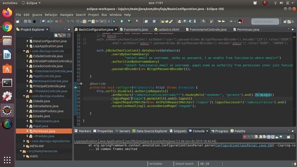This screenshot has width=297, height=167.
Task: Open the Eclipse app menu dropdown in top bar
Action: tap(31, 3)
